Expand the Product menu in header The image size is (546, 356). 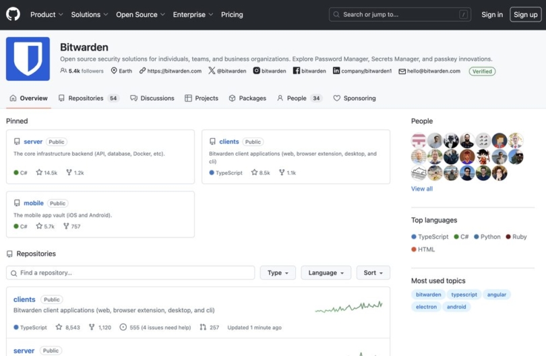(x=47, y=14)
